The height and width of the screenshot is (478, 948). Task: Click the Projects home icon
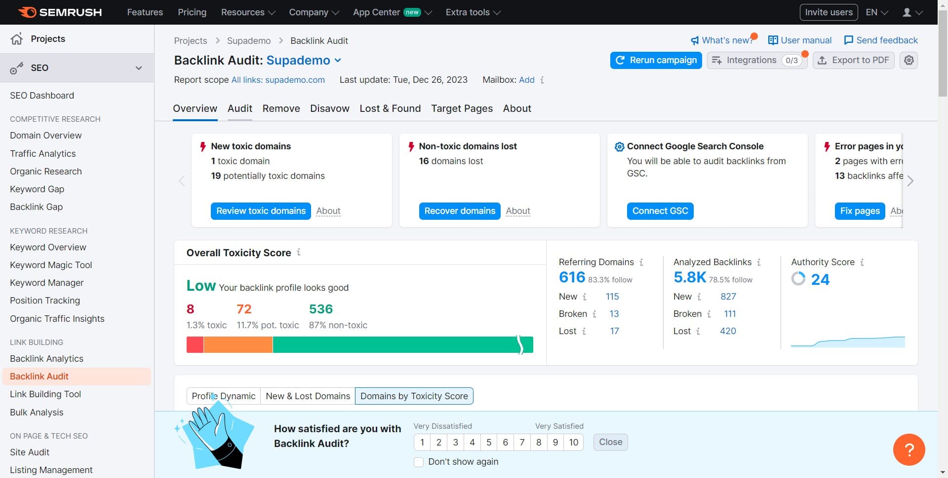(17, 39)
